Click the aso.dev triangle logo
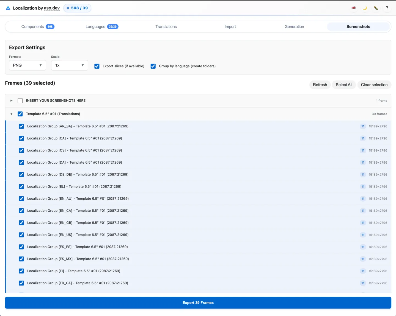 8,8
